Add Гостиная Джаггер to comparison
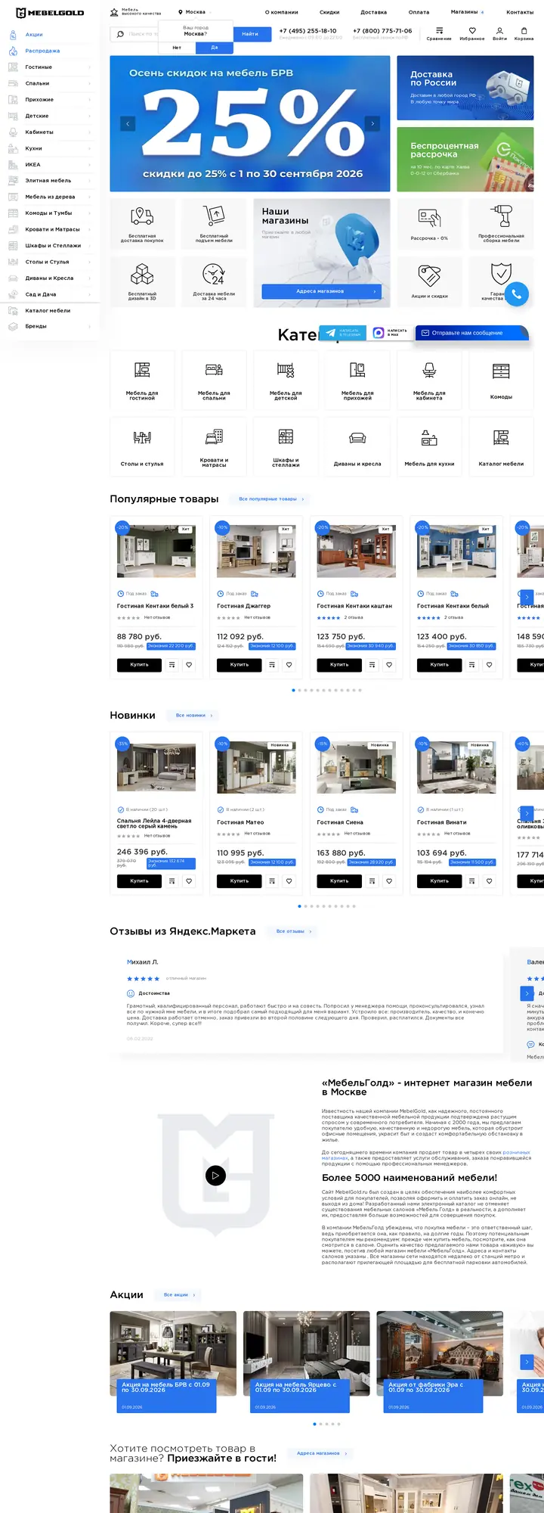544x1513 pixels. 272,665
